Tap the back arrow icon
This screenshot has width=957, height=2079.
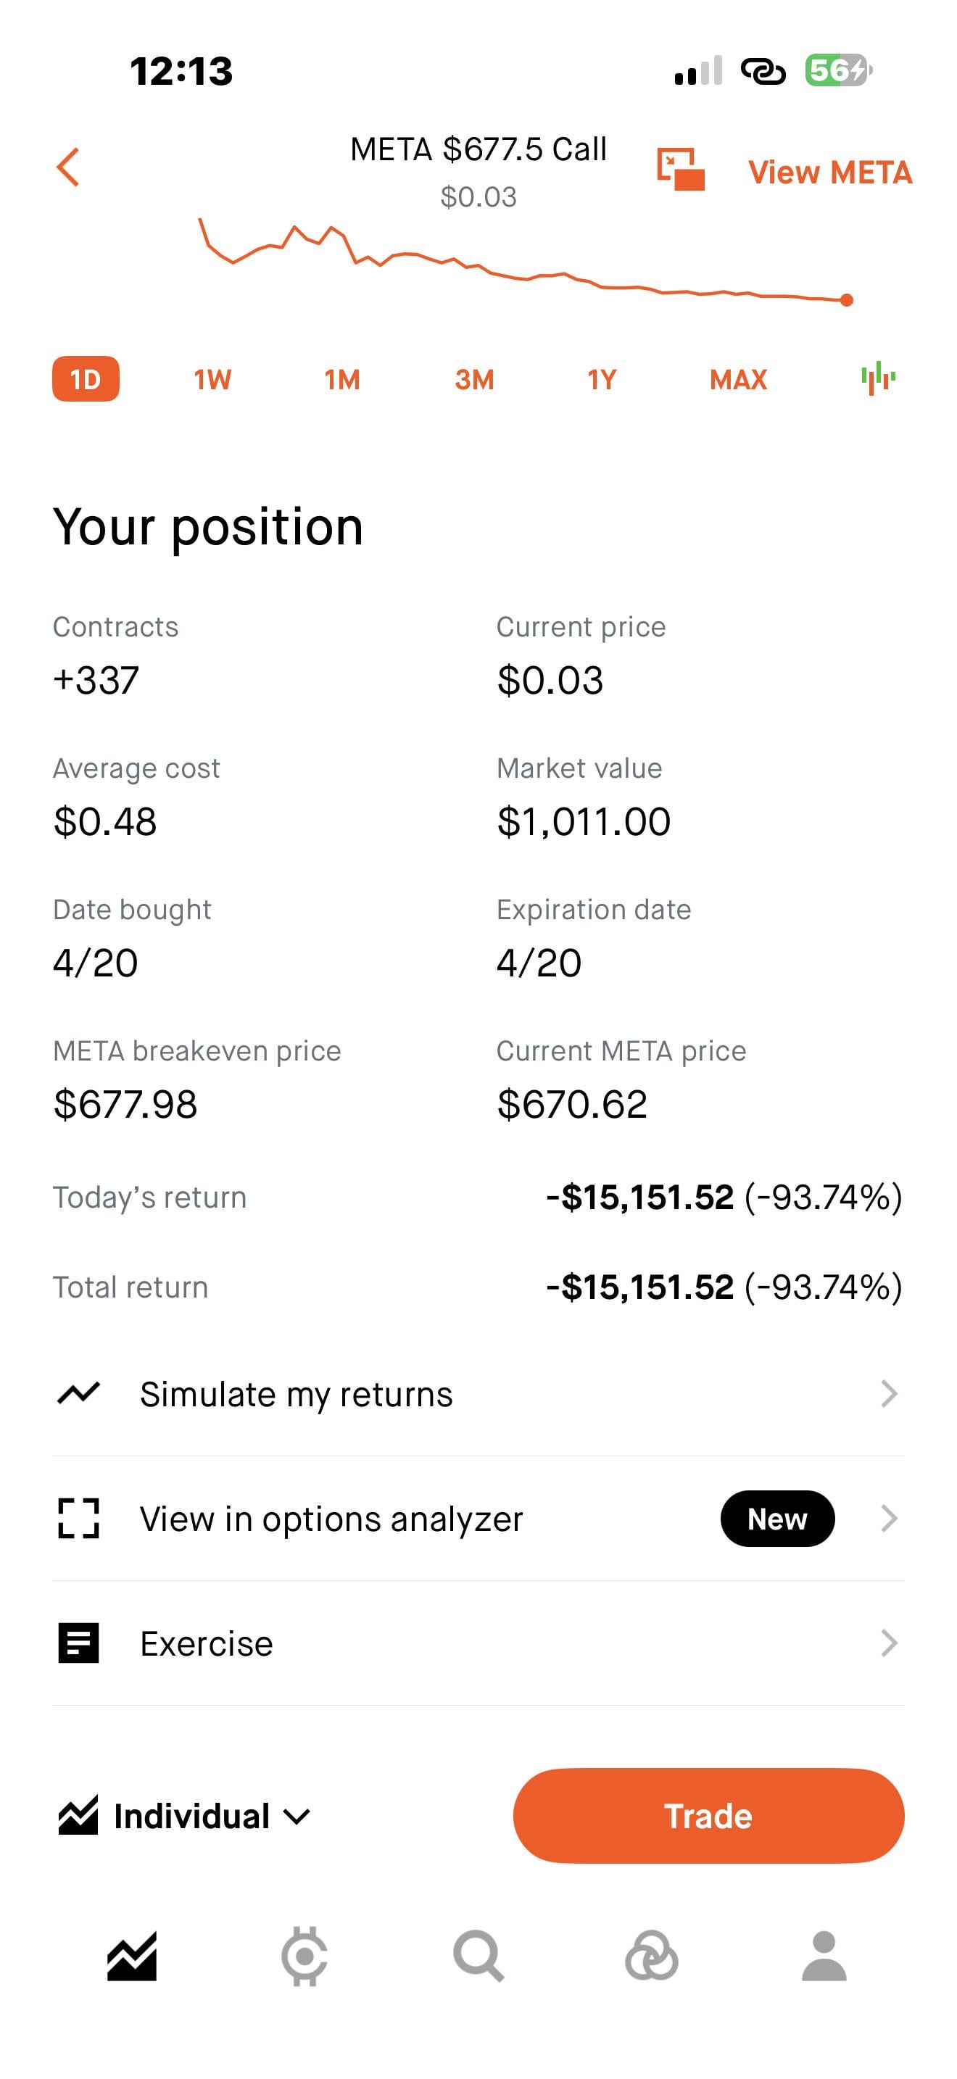69,167
